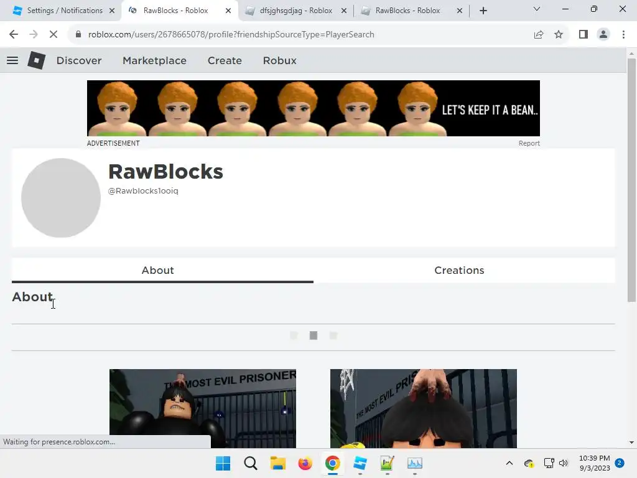Open volume control tray icon
This screenshot has width=637, height=478.
[x=564, y=463]
